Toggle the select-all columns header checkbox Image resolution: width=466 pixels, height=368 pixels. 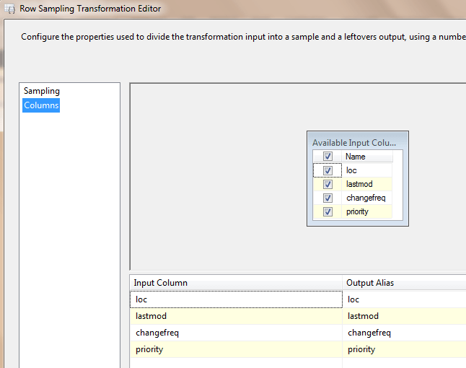(327, 157)
